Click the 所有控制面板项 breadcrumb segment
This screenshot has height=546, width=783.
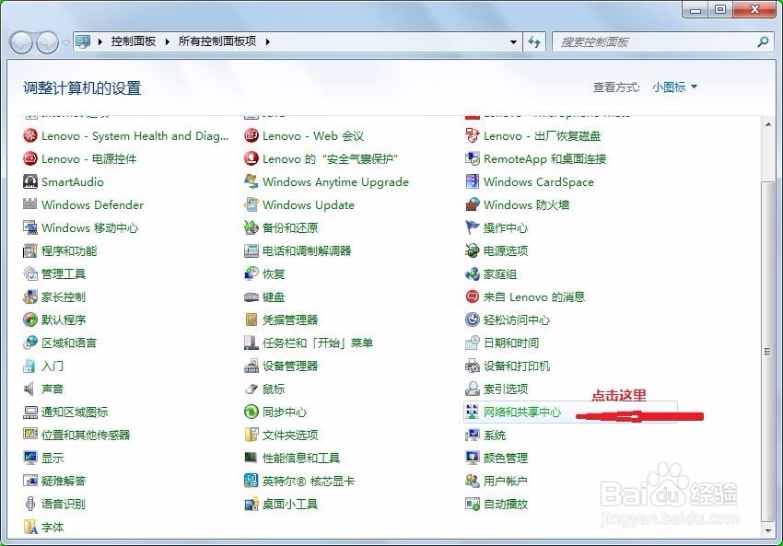[217, 41]
